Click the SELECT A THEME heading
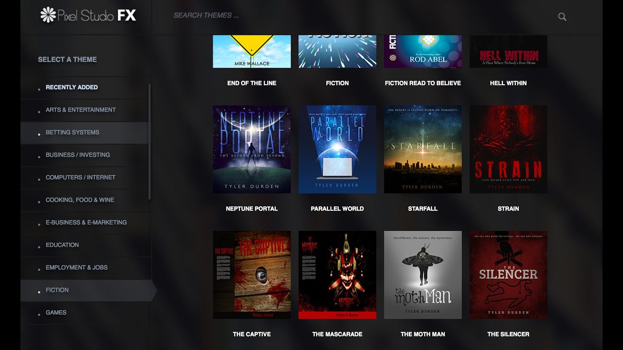Viewport: 623px width, 350px height. tap(67, 59)
